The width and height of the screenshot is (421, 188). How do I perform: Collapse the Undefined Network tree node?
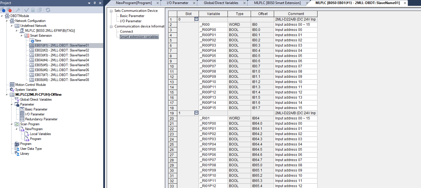click(12, 26)
